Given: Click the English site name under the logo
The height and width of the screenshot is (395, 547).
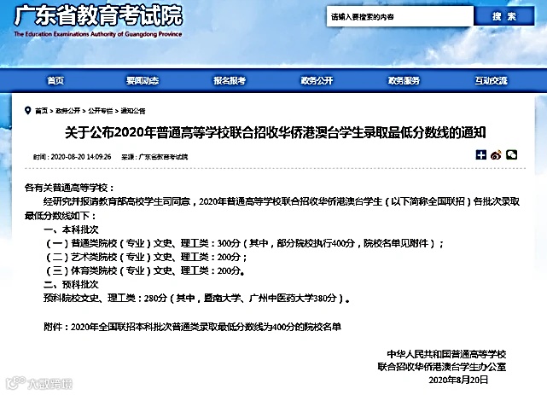Looking at the screenshot, I should 98,34.
